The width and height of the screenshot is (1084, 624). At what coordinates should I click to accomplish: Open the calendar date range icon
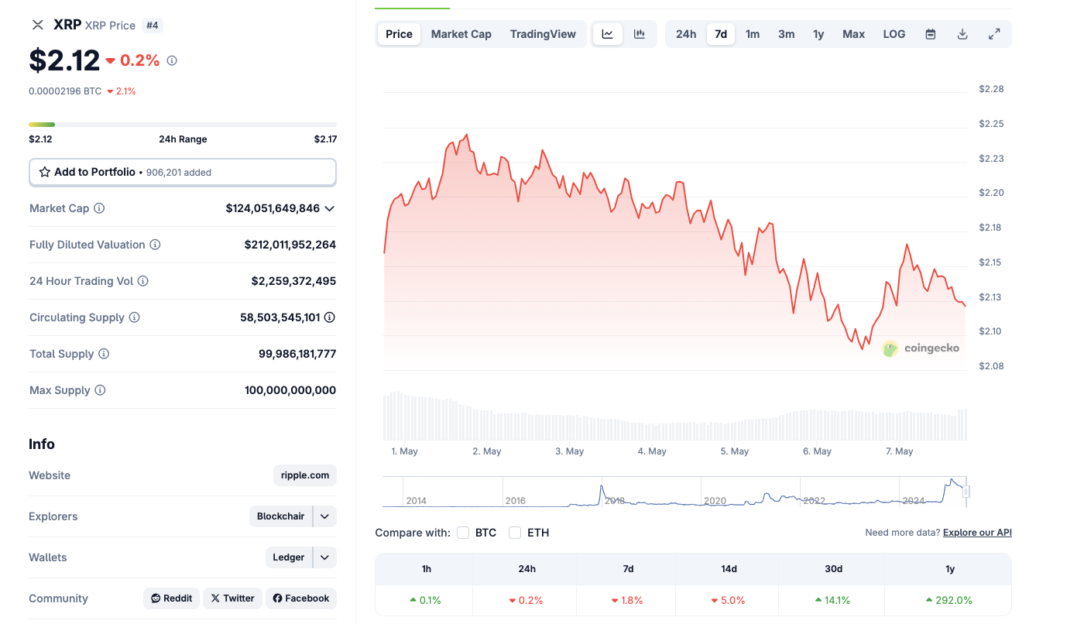pos(931,34)
